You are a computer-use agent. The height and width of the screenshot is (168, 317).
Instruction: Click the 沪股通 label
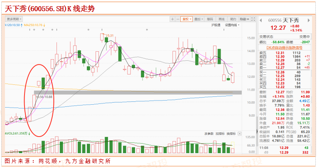[216, 25]
